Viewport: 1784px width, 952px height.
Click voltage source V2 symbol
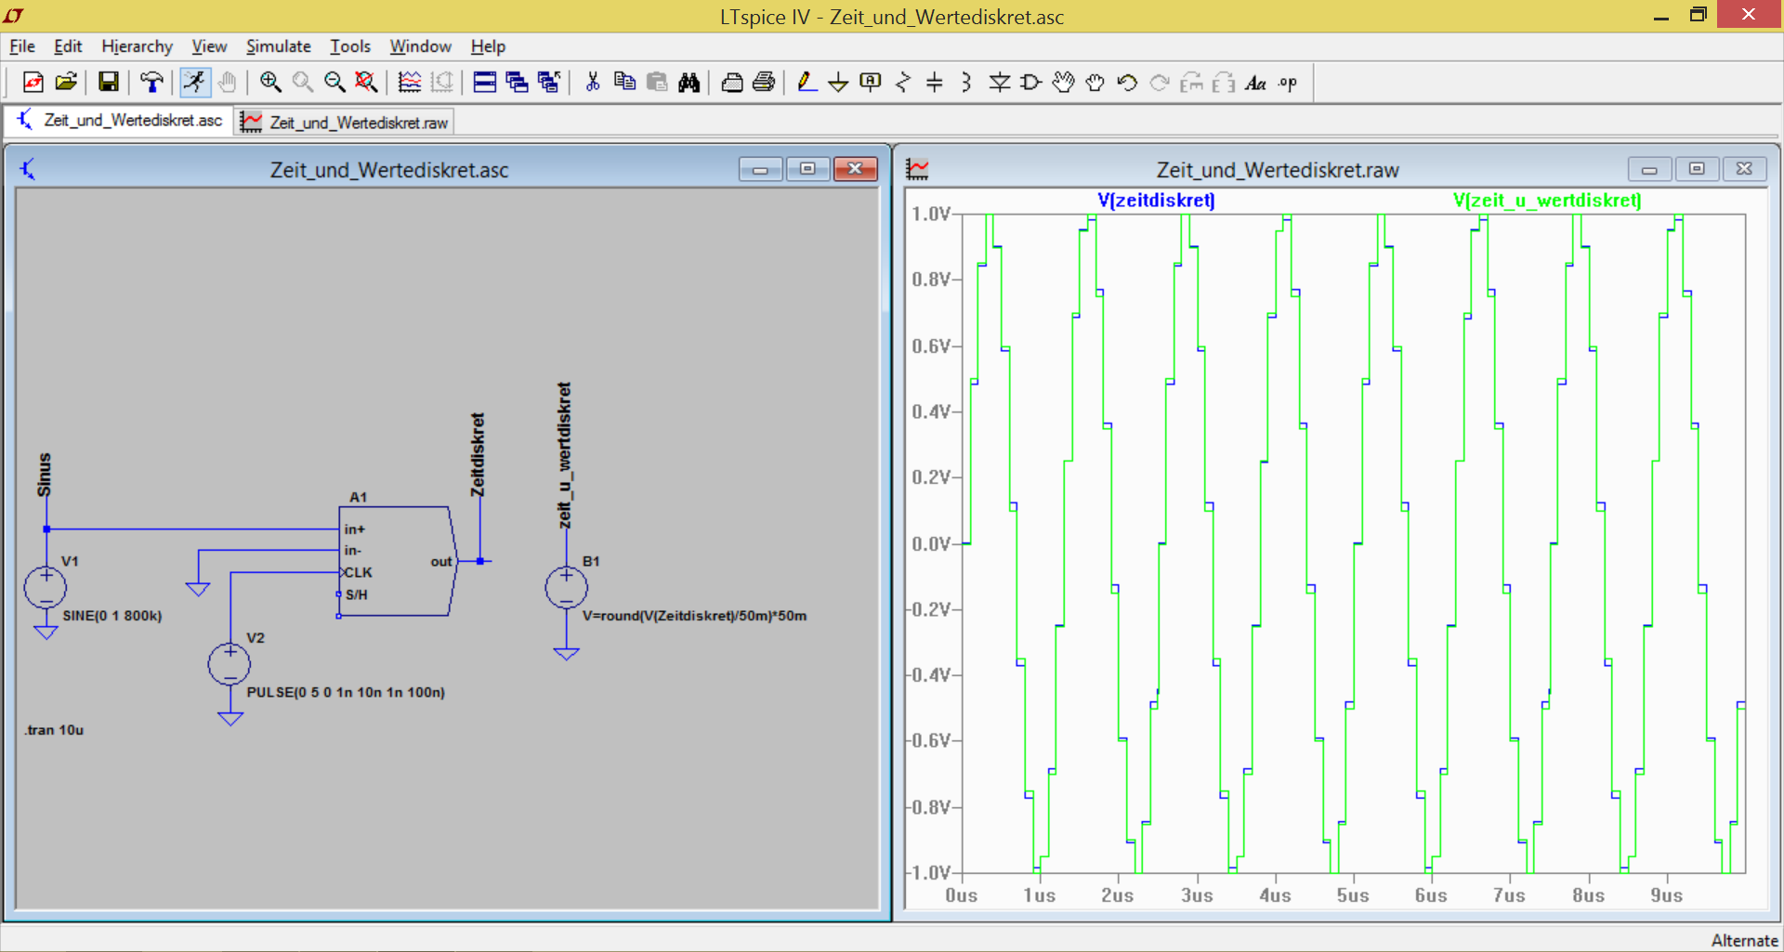pyautogui.click(x=230, y=663)
